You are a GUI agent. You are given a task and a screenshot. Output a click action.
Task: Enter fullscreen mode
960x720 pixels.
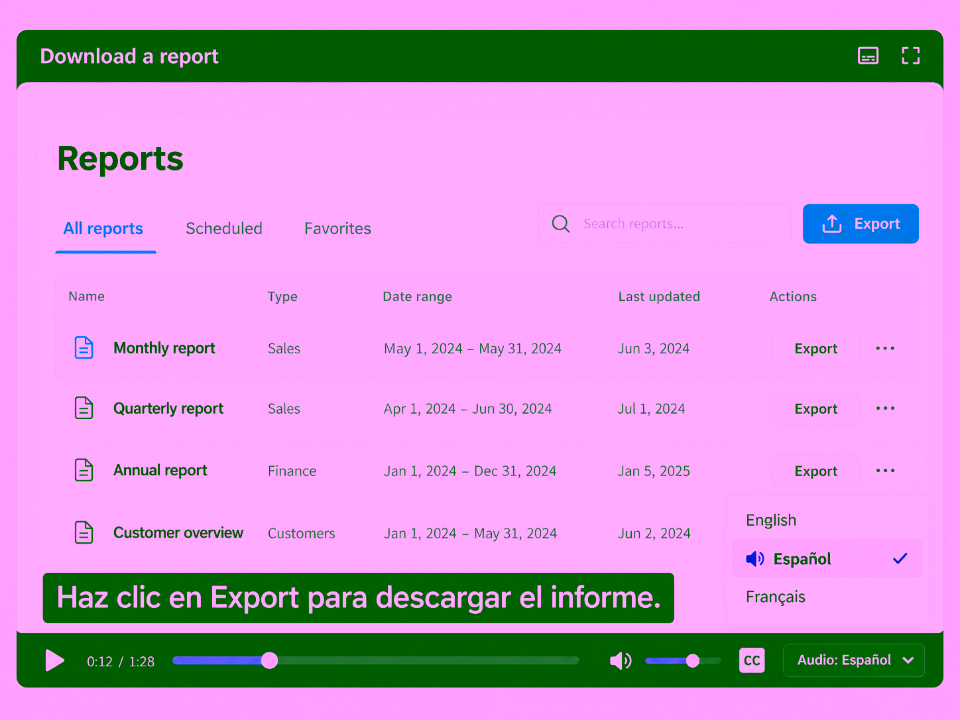coord(911,56)
